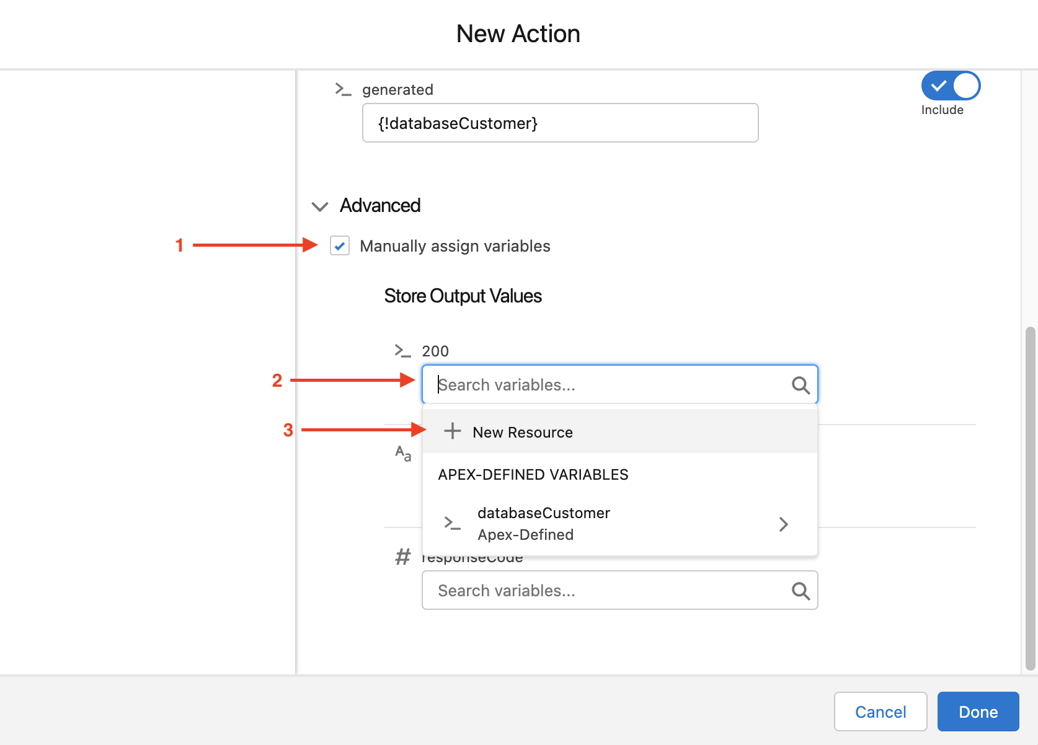The height and width of the screenshot is (745, 1038).
Task: Uncheck Manually assign variables
Action: click(x=340, y=246)
